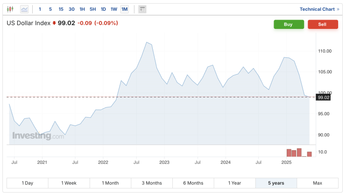Click the US Dollar Index title
Screen dimensions: 347x195
click(x=28, y=23)
